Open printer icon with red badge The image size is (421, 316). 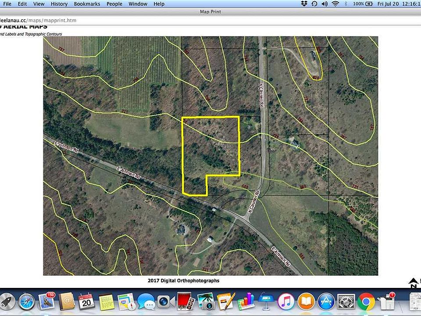pos(386,301)
